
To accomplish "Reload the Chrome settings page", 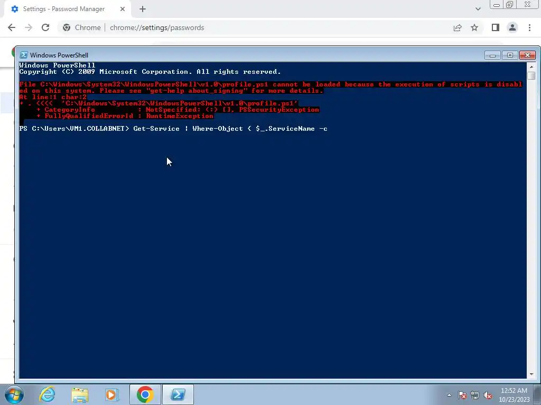I will (45, 27).
